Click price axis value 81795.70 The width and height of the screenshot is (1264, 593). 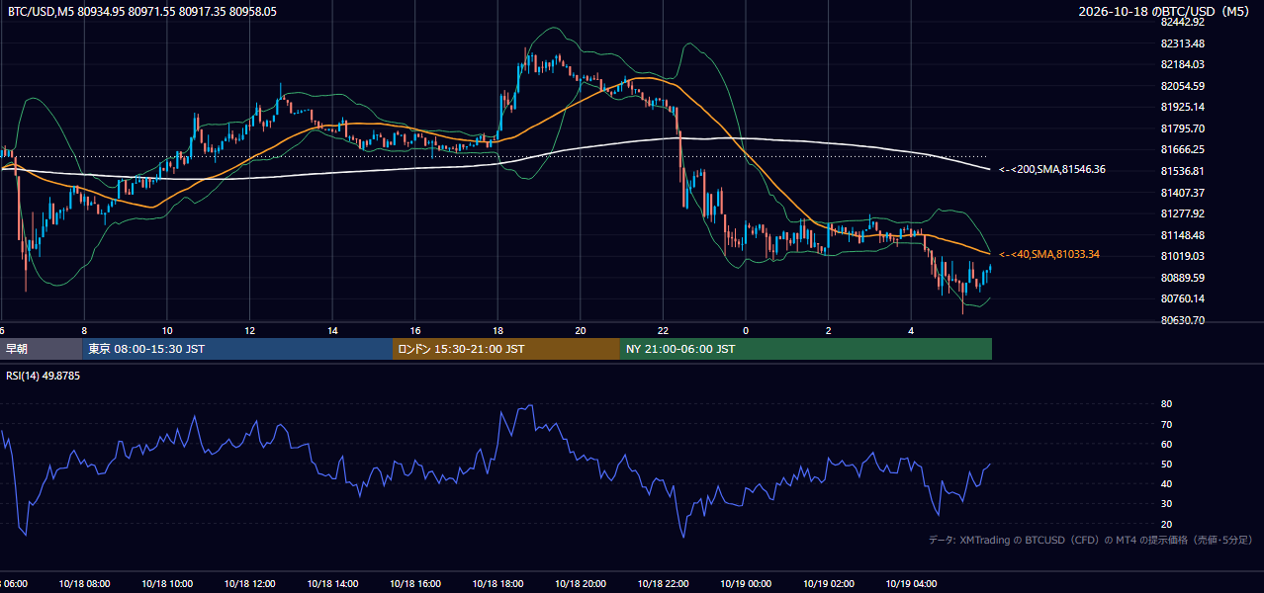coord(1182,128)
